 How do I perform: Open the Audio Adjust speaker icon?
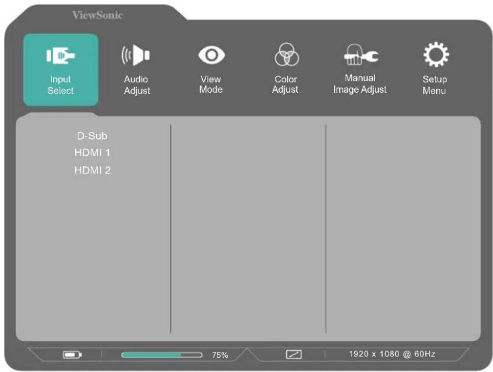[x=135, y=55]
